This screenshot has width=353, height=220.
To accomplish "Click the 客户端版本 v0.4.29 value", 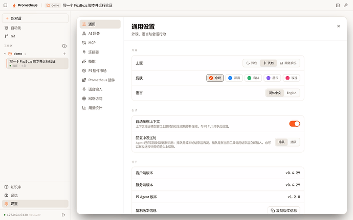I will click(x=293, y=173).
